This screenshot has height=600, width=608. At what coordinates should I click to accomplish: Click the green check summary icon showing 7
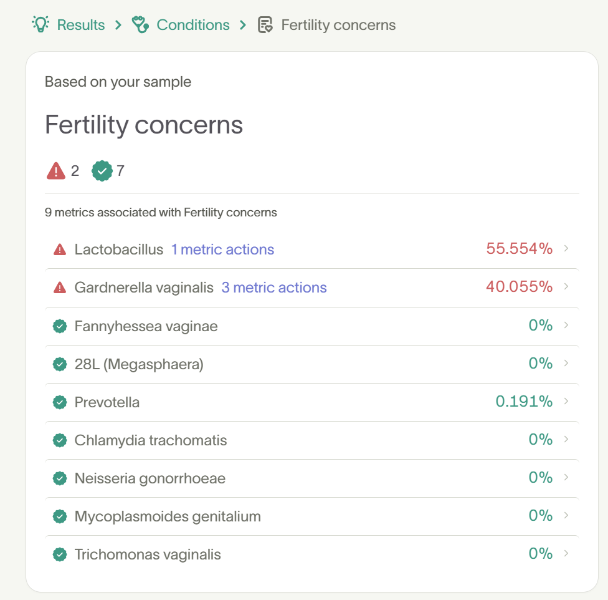tap(101, 170)
